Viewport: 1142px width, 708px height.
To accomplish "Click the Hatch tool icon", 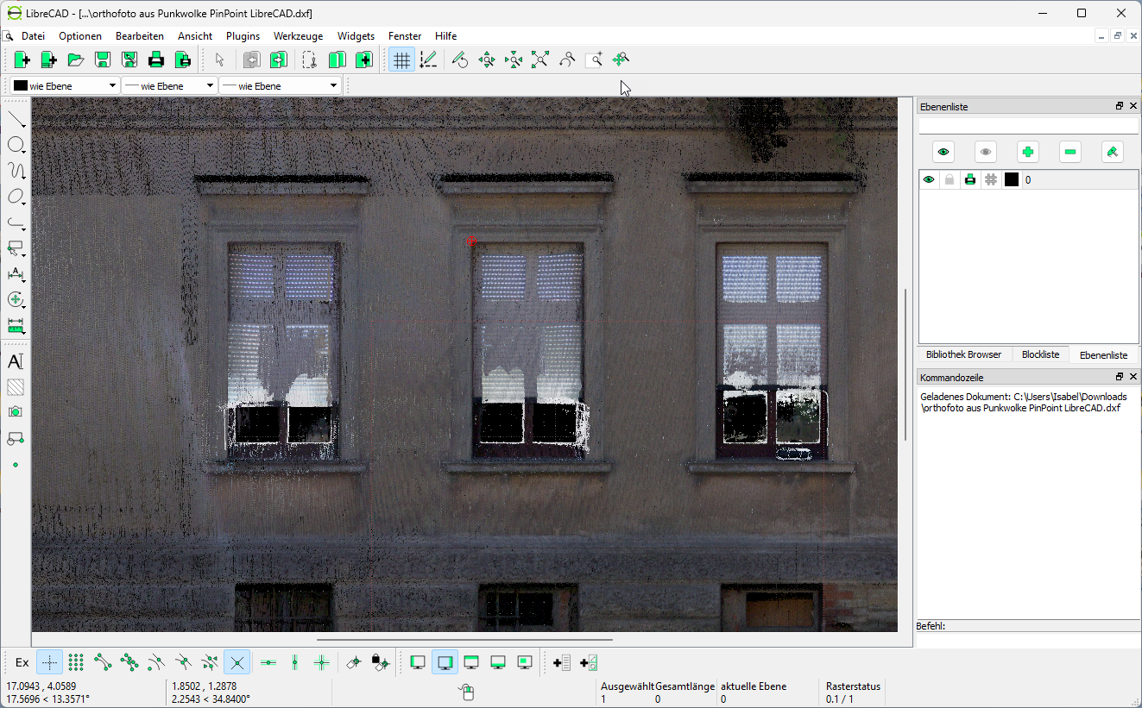I will tap(16, 387).
